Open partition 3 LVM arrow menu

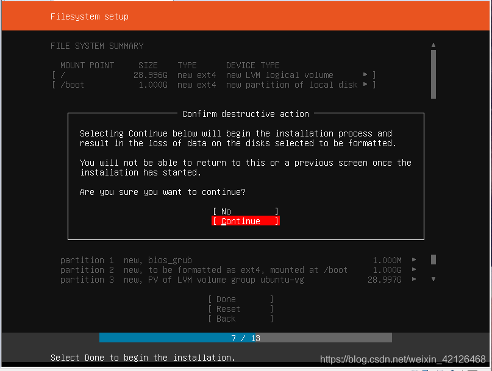pyautogui.click(x=414, y=279)
